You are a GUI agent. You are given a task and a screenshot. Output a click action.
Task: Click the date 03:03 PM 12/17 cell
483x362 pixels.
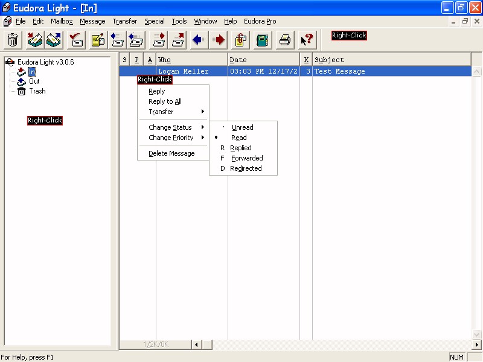[264, 71]
